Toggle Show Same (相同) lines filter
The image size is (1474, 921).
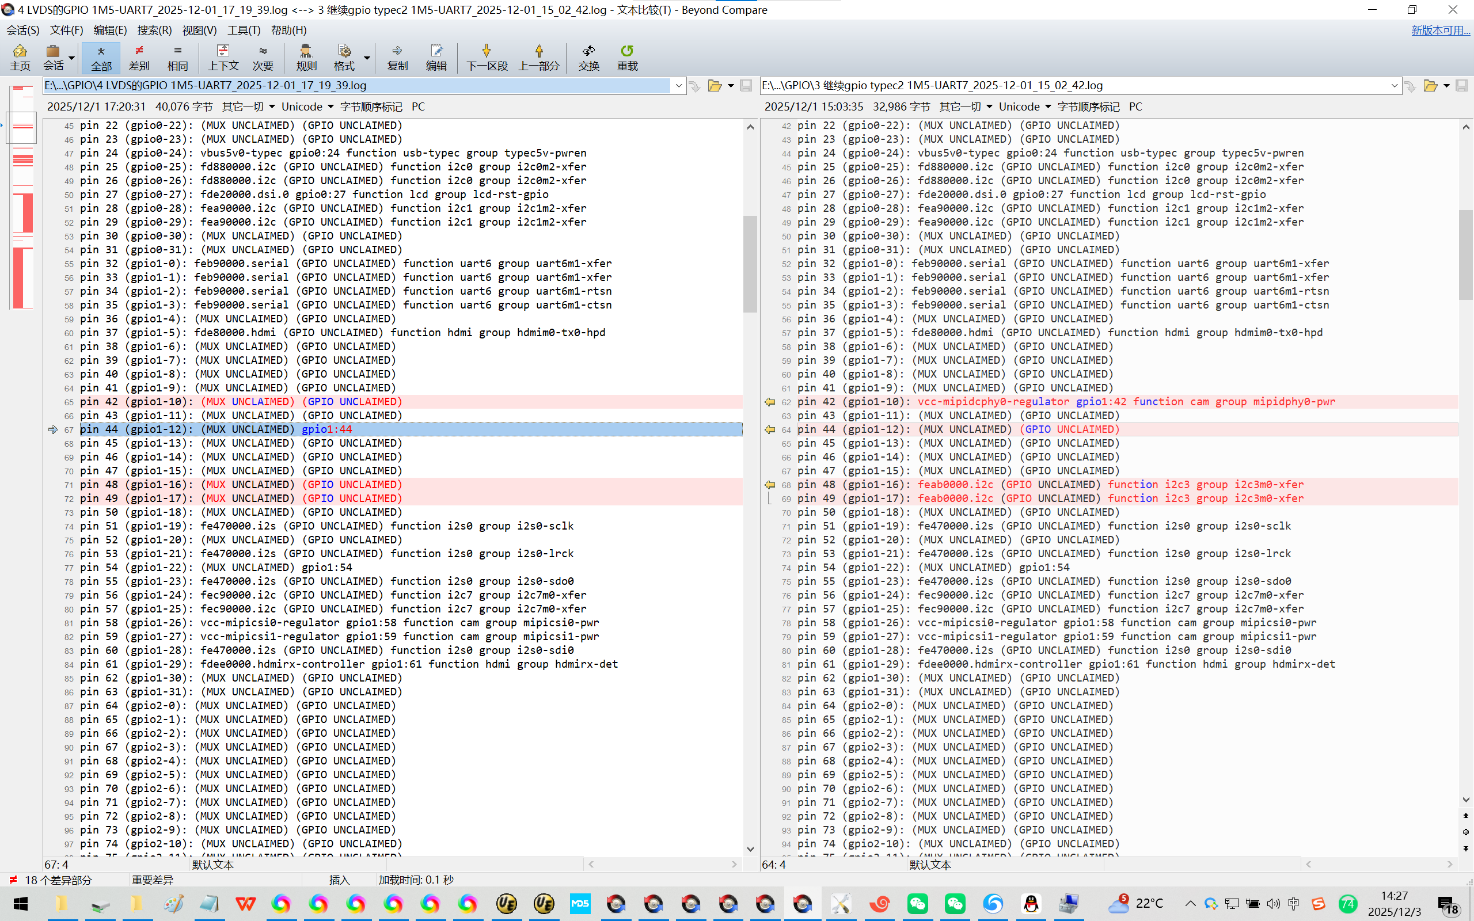coord(177,57)
